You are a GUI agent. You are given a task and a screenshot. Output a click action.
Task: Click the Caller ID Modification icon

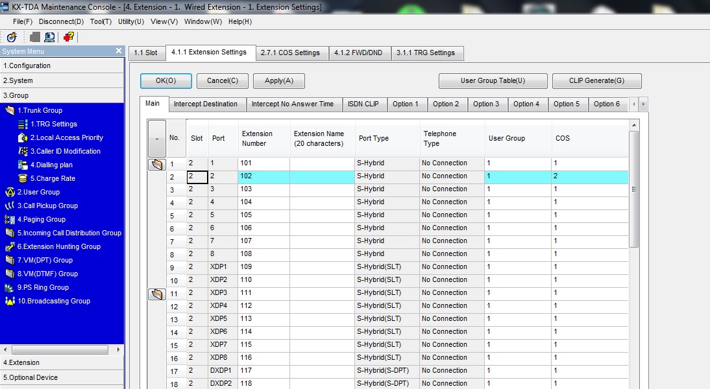[x=23, y=151]
